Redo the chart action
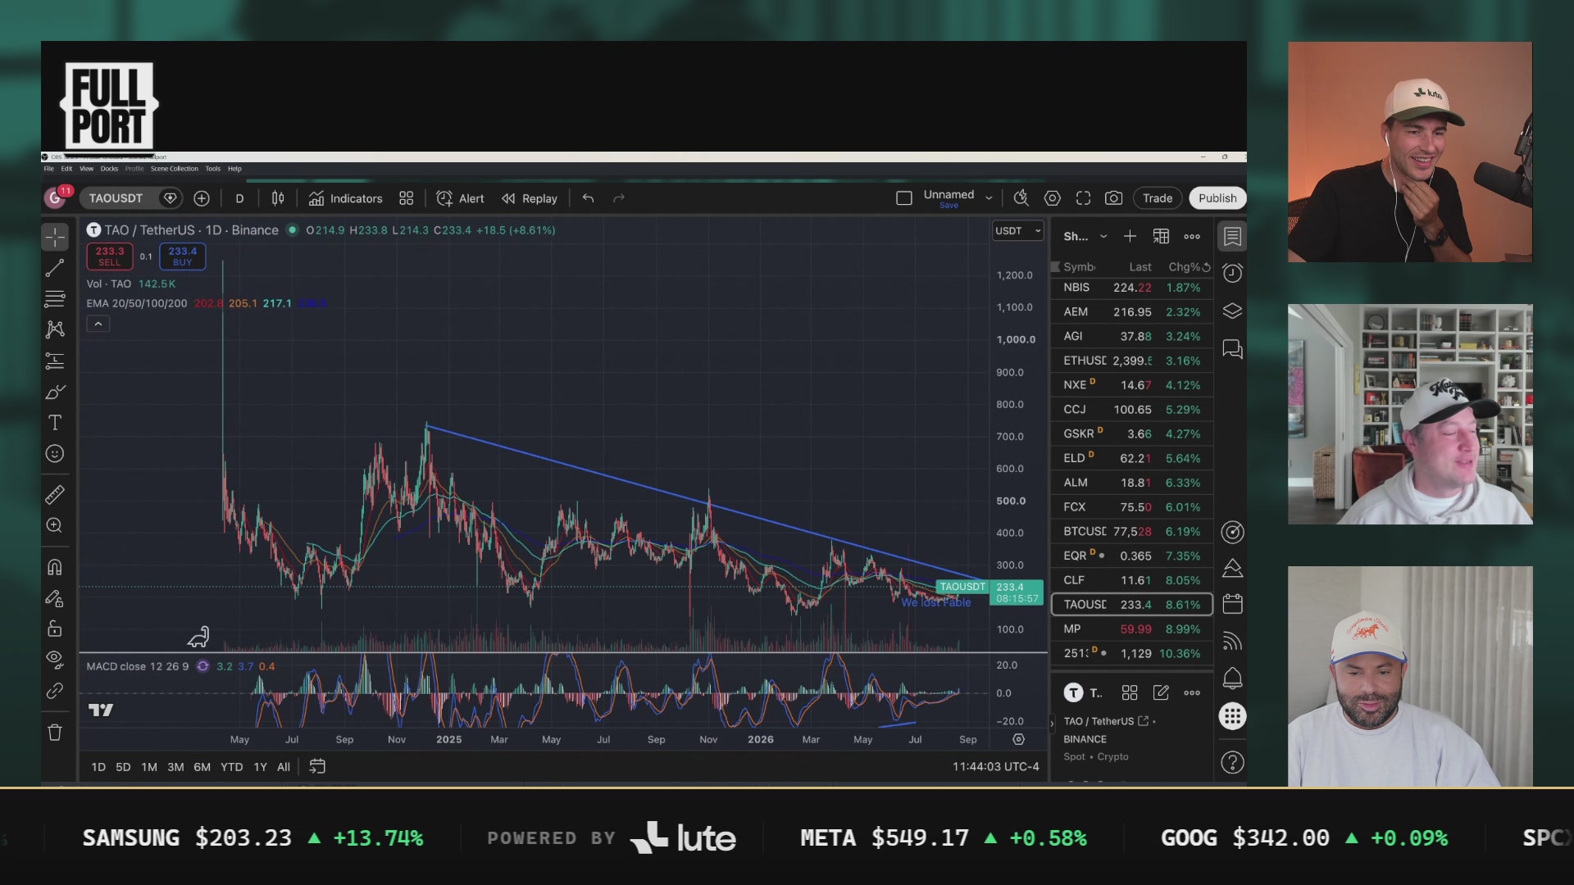The image size is (1574, 885). [619, 198]
